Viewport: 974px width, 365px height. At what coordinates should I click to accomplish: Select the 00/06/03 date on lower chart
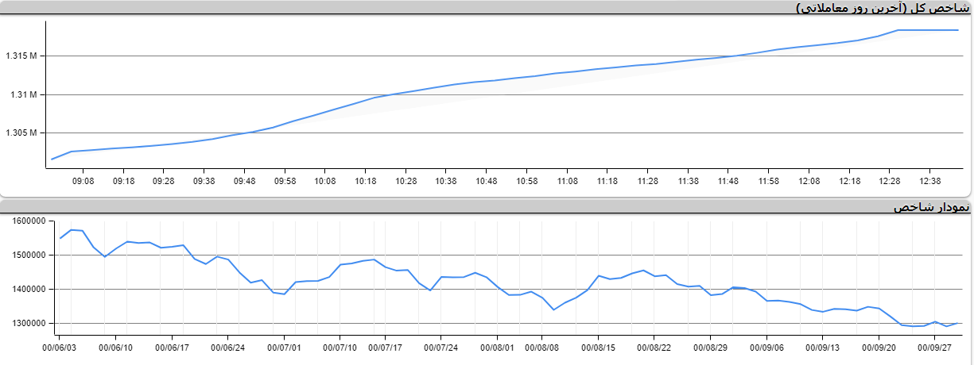[x=59, y=348]
